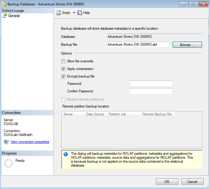The width and height of the screenshot is (210, 189).
Task: Click the Database name field
Action: click(x=154, y=37)
